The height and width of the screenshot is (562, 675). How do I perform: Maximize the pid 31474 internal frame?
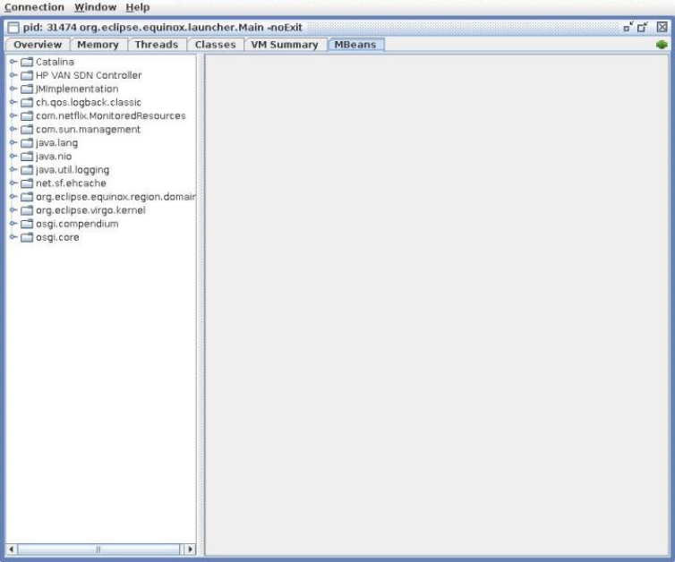click(x=643, y=27)
